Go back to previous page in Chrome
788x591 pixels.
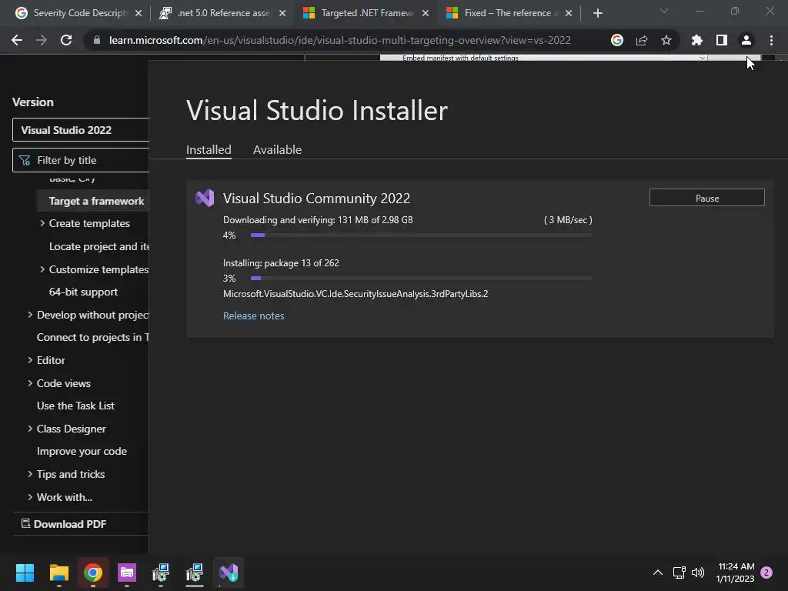click(17, 40)
